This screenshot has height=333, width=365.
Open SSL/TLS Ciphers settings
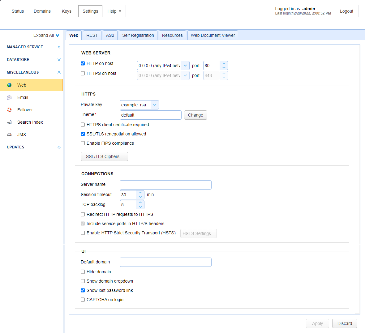pos(104,157)
